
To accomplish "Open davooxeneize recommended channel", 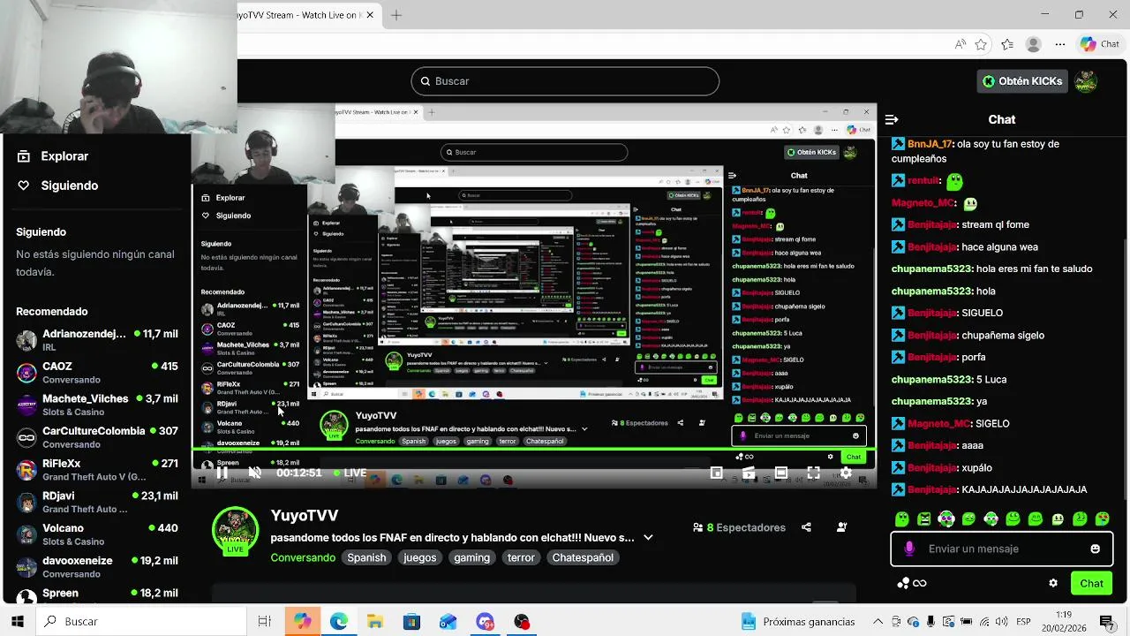I will (97, 566).
